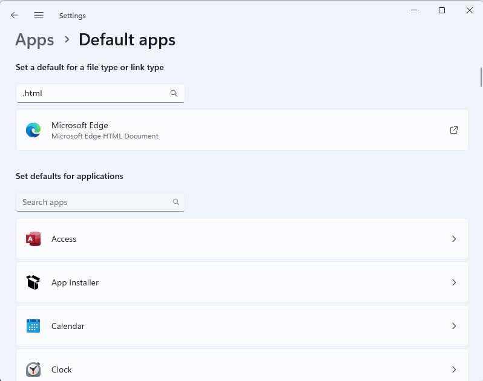The height and width of the screenshot is (381, 483).
Task: Open Microsoft Edge HTML Document default entry
Action: point(242,130)
